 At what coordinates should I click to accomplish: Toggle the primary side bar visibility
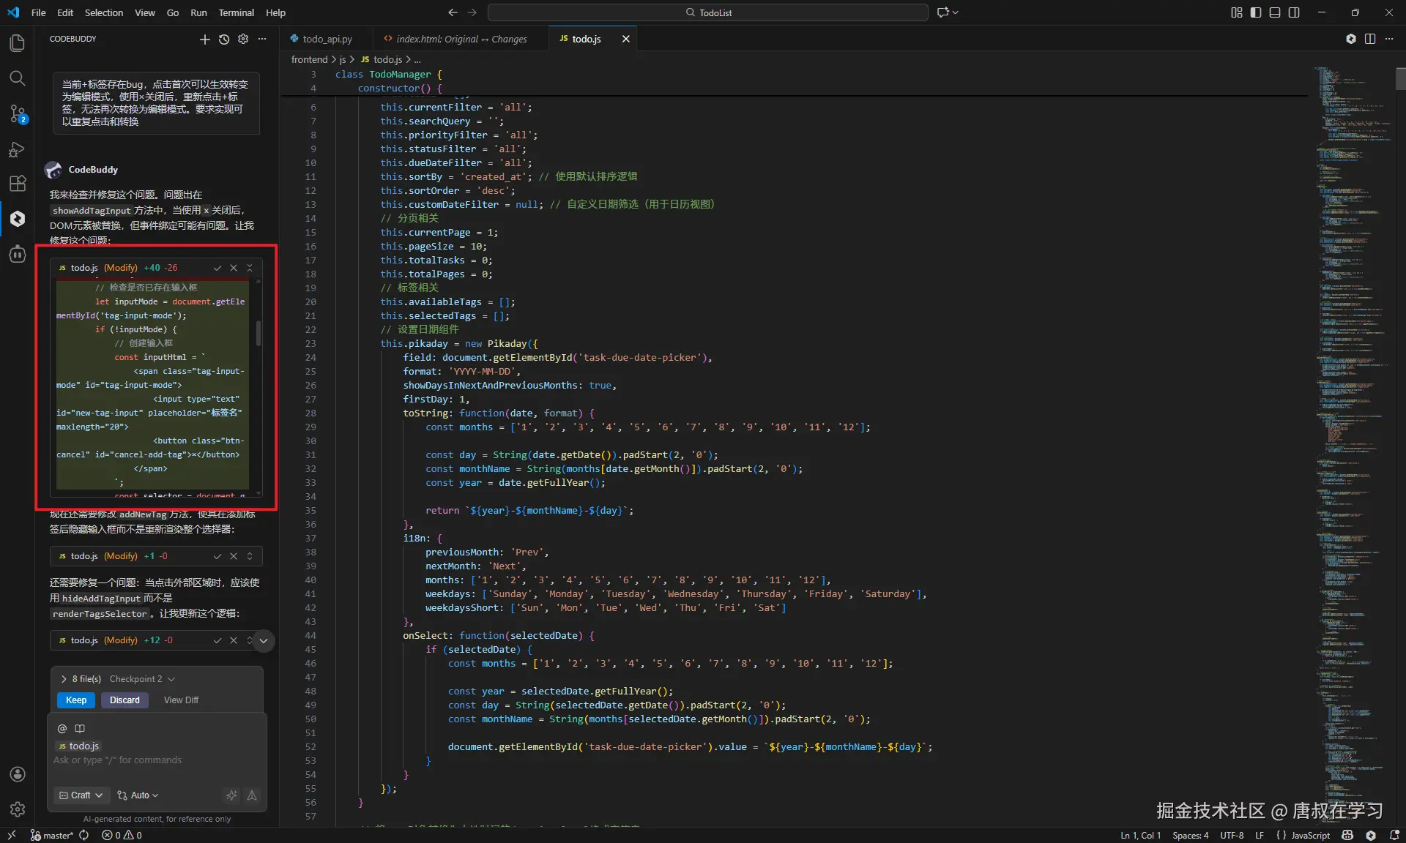pos(1256,12)
